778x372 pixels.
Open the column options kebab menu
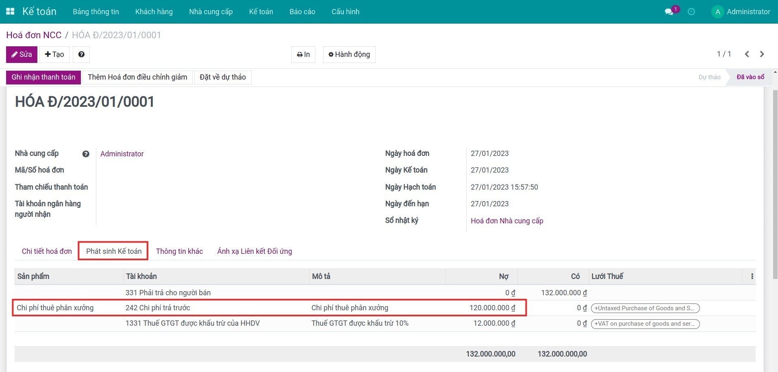tap(752, 277)
